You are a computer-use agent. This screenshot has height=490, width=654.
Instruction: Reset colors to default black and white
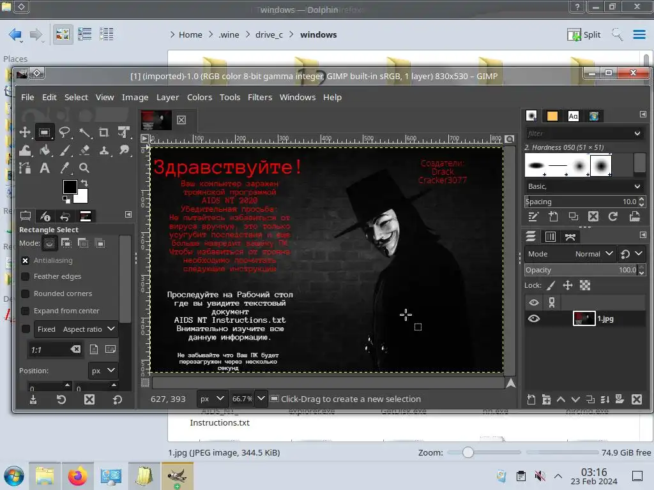(x=66, y=201)
